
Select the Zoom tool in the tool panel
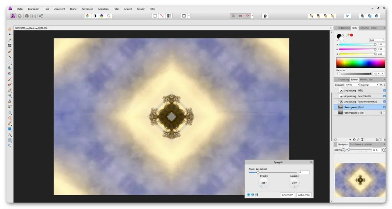pos(10,145)
